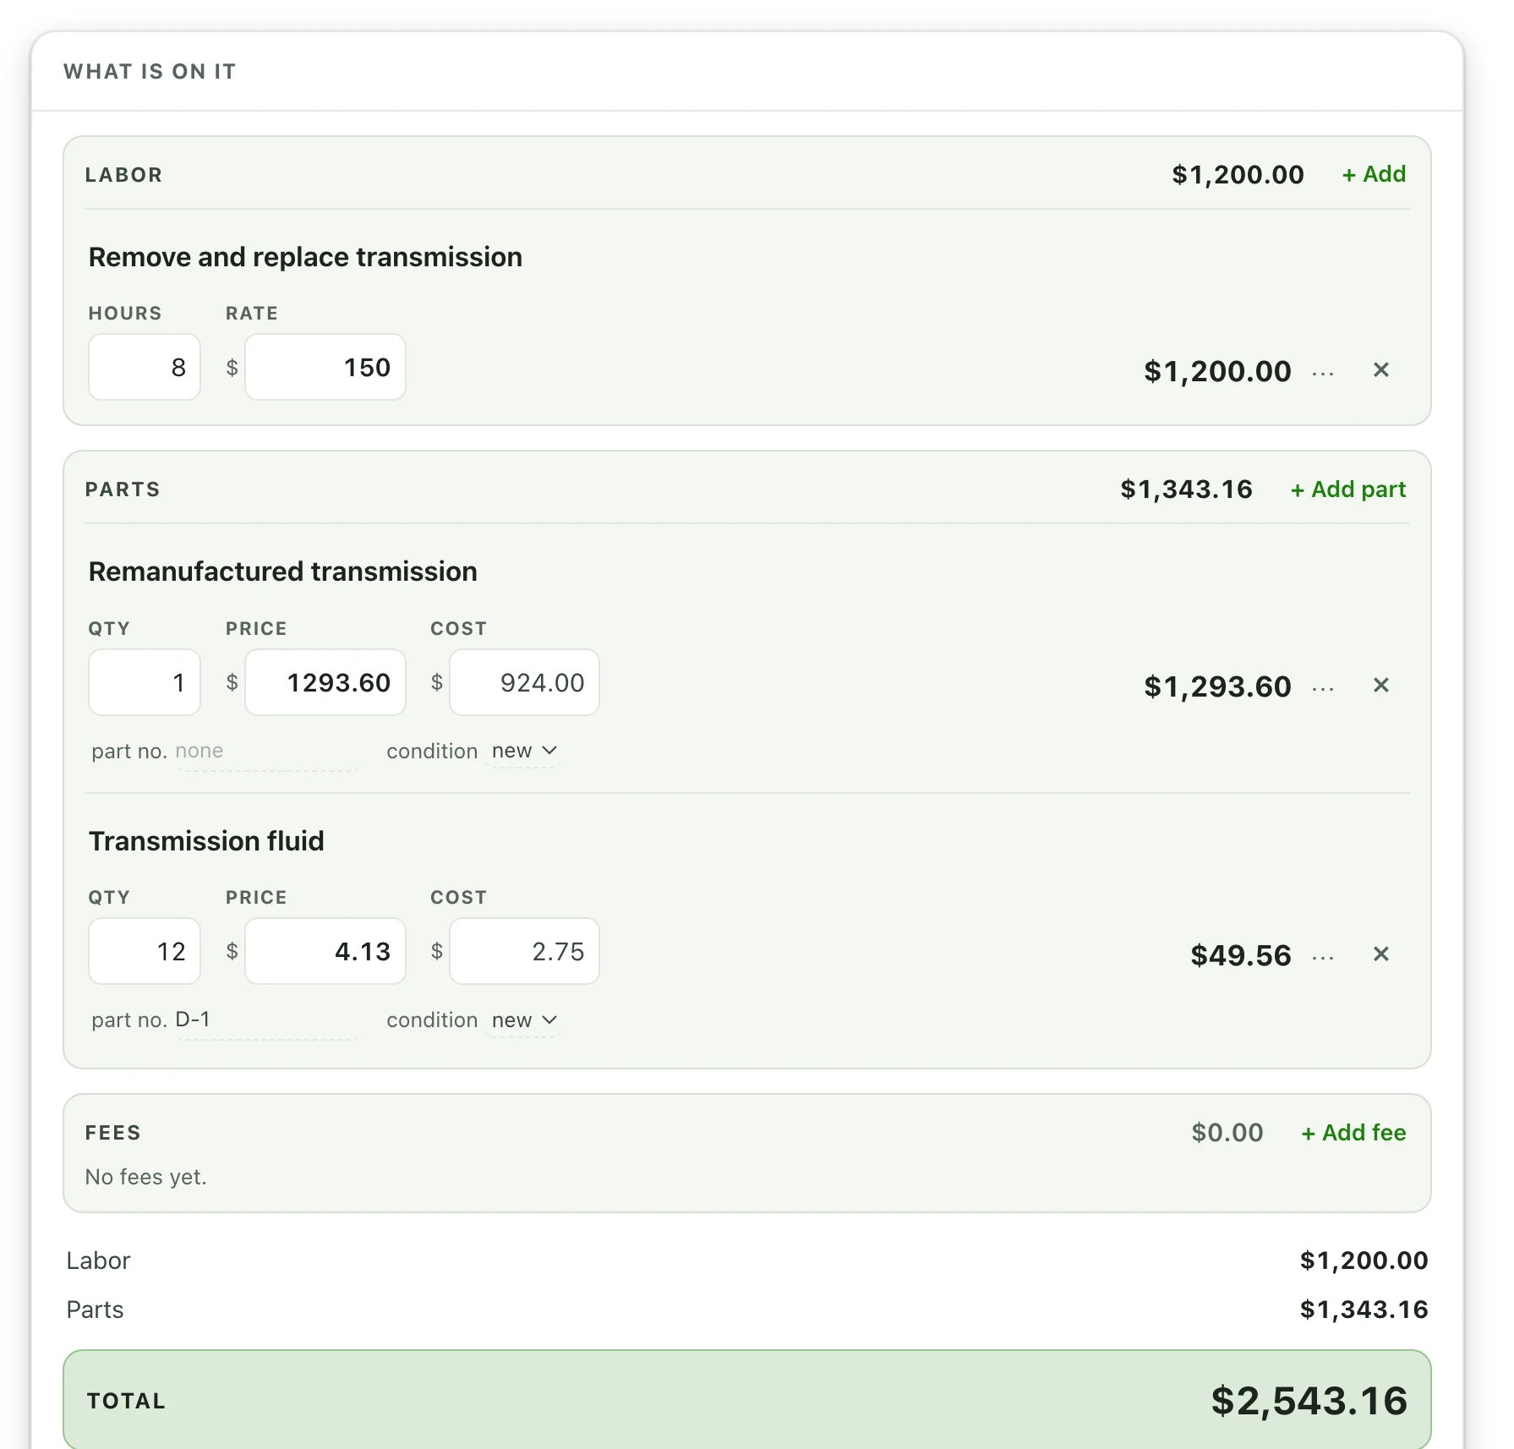Click the No fees yet message
Screen dimensions: 1514x1449
click(146, 1177)
